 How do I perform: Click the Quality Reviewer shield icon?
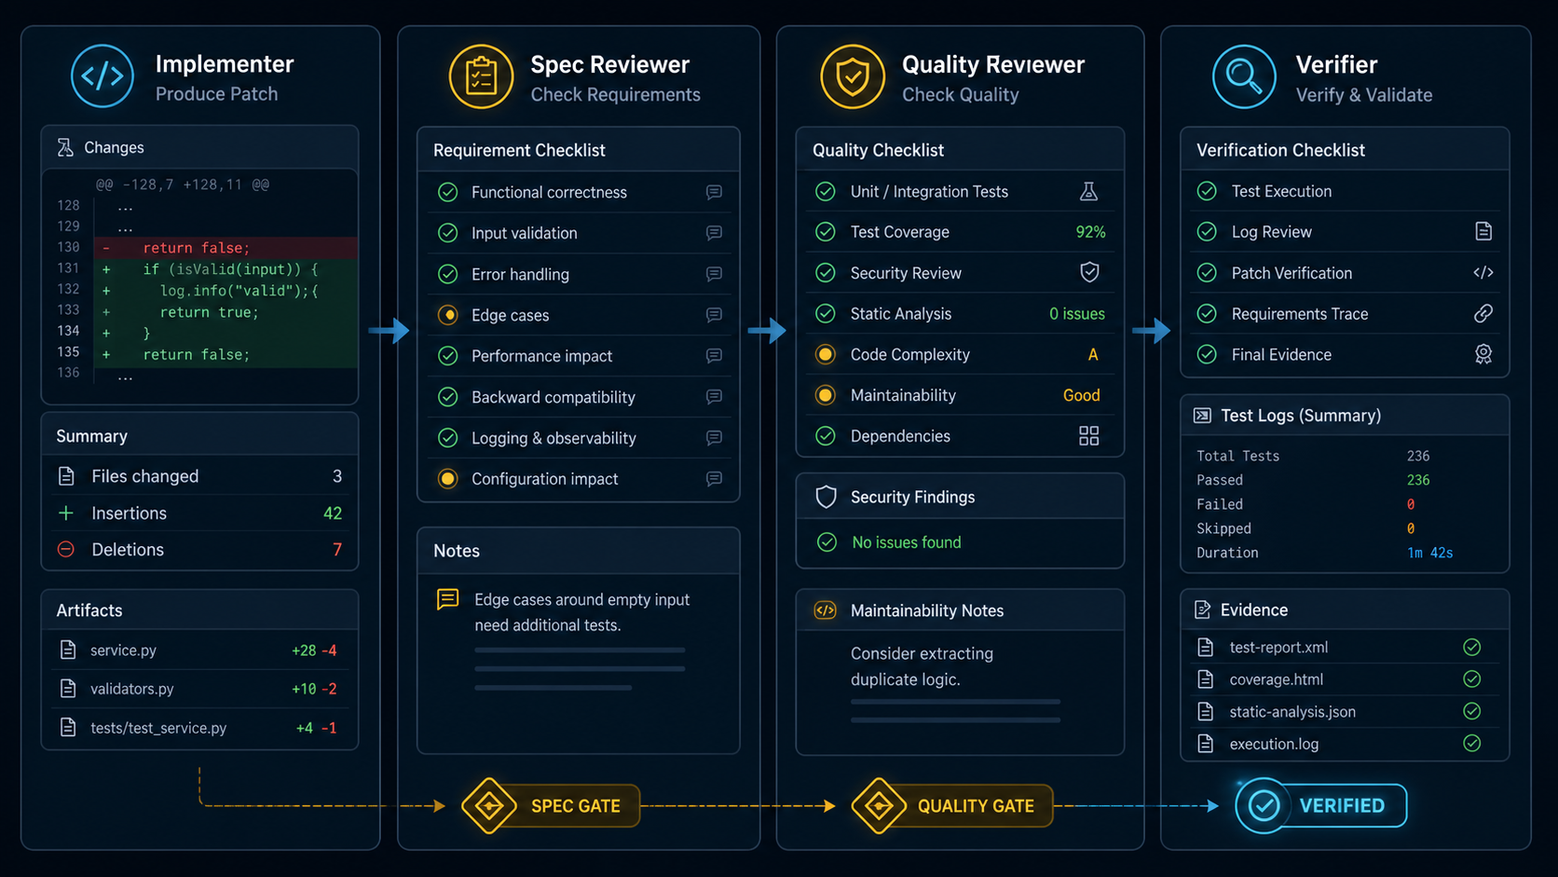pos(853,76)
